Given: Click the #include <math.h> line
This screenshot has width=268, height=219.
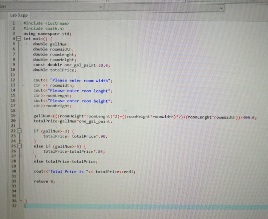Looking at the screenshot, I should (x=44, y=28).
